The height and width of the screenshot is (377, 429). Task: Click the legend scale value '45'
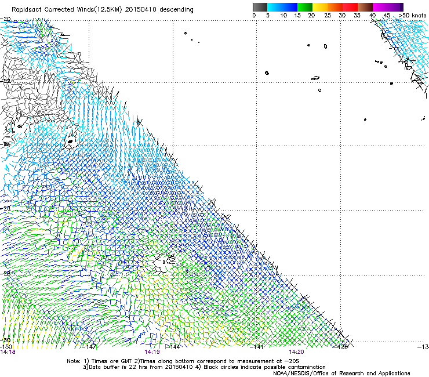pyautogui.click(x=387, y=16)
